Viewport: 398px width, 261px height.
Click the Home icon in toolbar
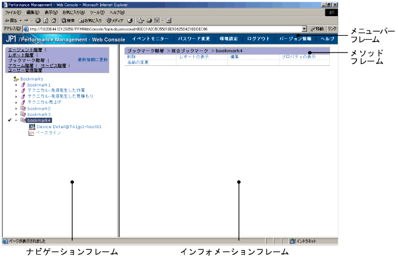[x=54, y=21]
